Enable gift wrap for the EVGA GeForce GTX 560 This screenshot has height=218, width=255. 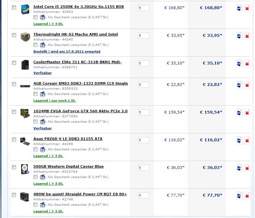point(35,121)
